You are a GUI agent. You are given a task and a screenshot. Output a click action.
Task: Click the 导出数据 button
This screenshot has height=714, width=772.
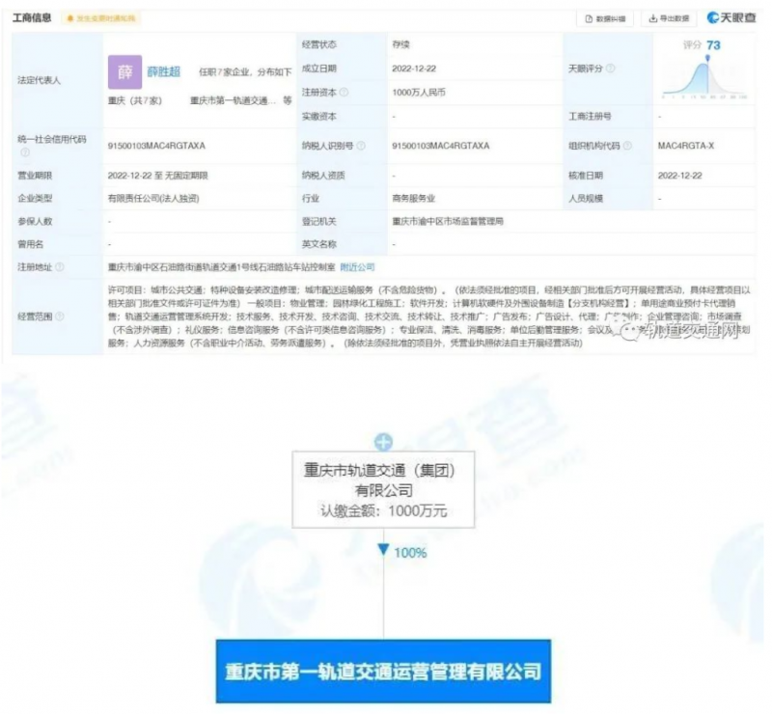click(669, 18)
